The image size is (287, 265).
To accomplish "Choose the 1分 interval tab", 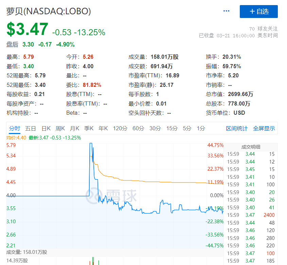I will 201,129.
